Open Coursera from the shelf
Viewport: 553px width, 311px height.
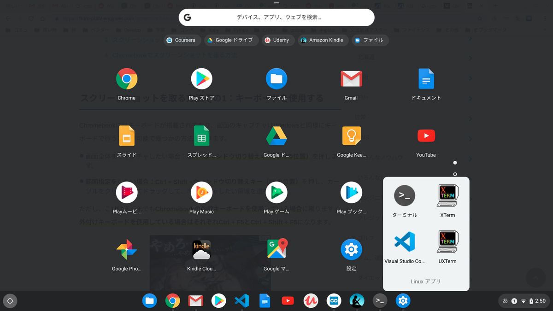click(x=334, y=301)
